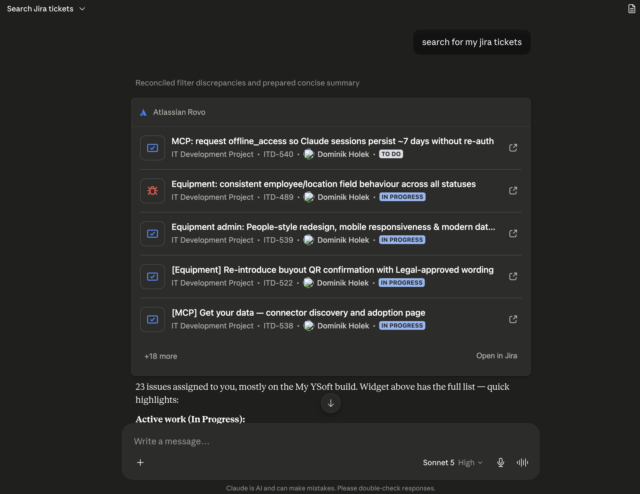
Task: Open the Equipment consistent employee/location ticket title
Action: [324, 184]
